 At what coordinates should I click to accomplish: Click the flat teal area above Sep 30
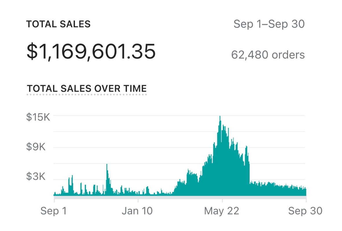pyautogui.click(x=301, y=191)
